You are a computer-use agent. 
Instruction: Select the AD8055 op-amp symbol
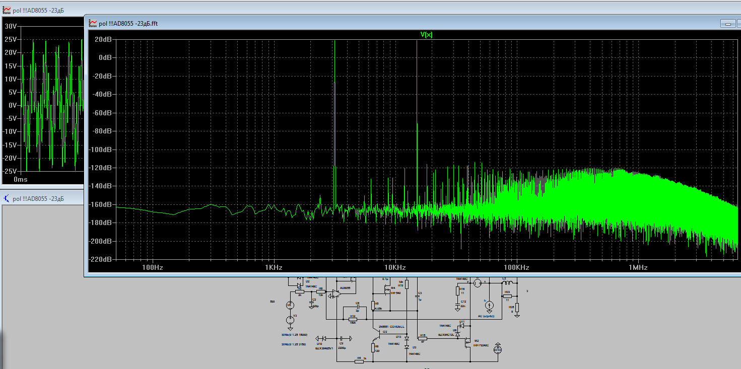tap(336, 293)
